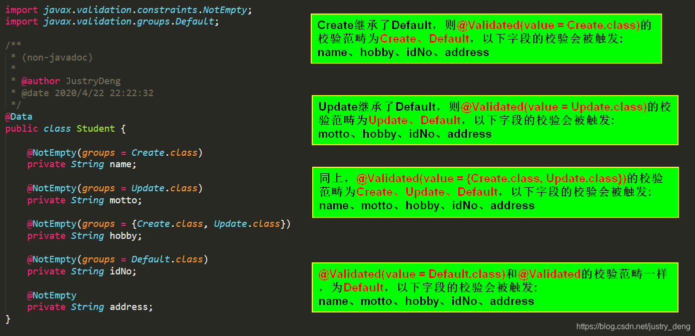Click the annotation with groups {Create.class, Update.class}
The image size is (695, 336).
point(159,224)
